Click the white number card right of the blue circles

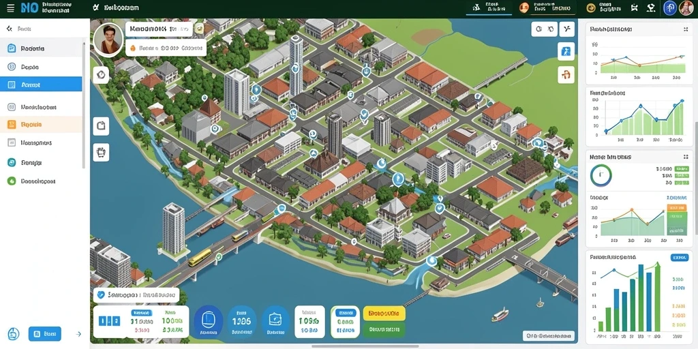(x=309, y=322)
